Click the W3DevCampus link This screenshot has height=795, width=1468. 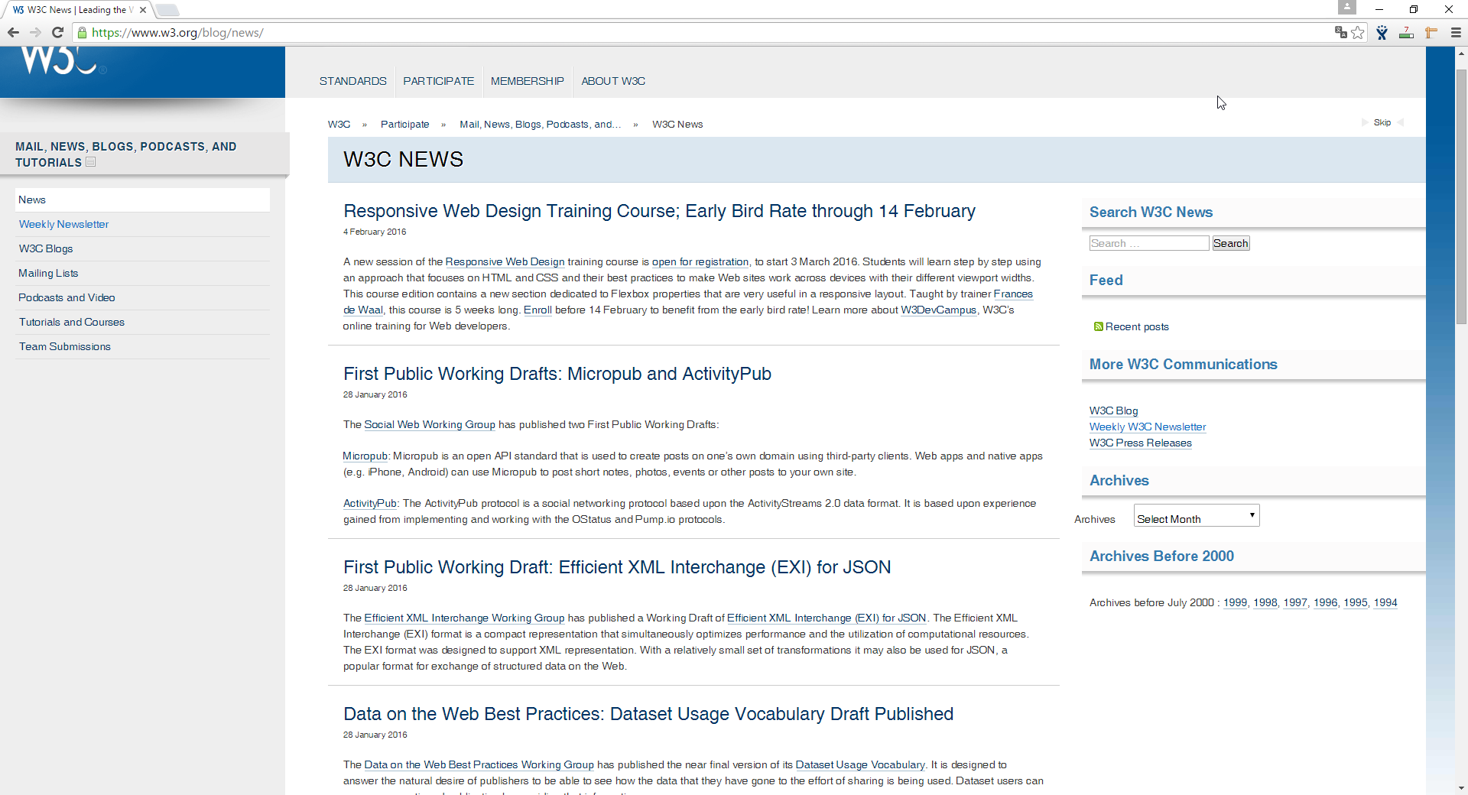[939, 310]
